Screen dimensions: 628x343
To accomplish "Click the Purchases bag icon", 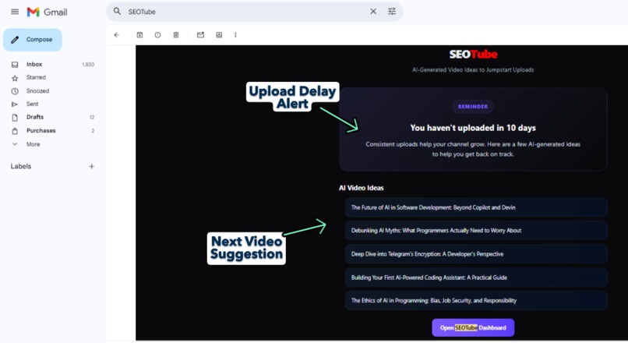I will point(15,131).
